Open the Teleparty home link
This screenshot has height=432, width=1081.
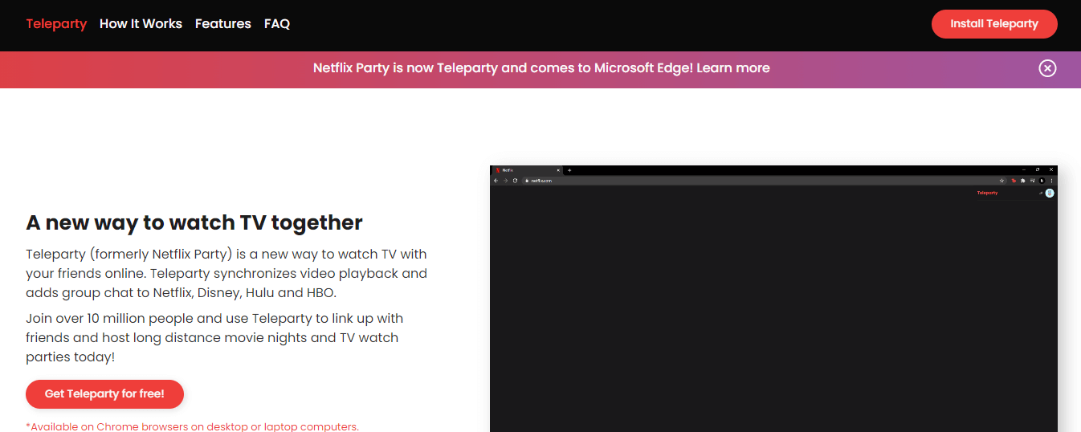(x=56, y=24)
